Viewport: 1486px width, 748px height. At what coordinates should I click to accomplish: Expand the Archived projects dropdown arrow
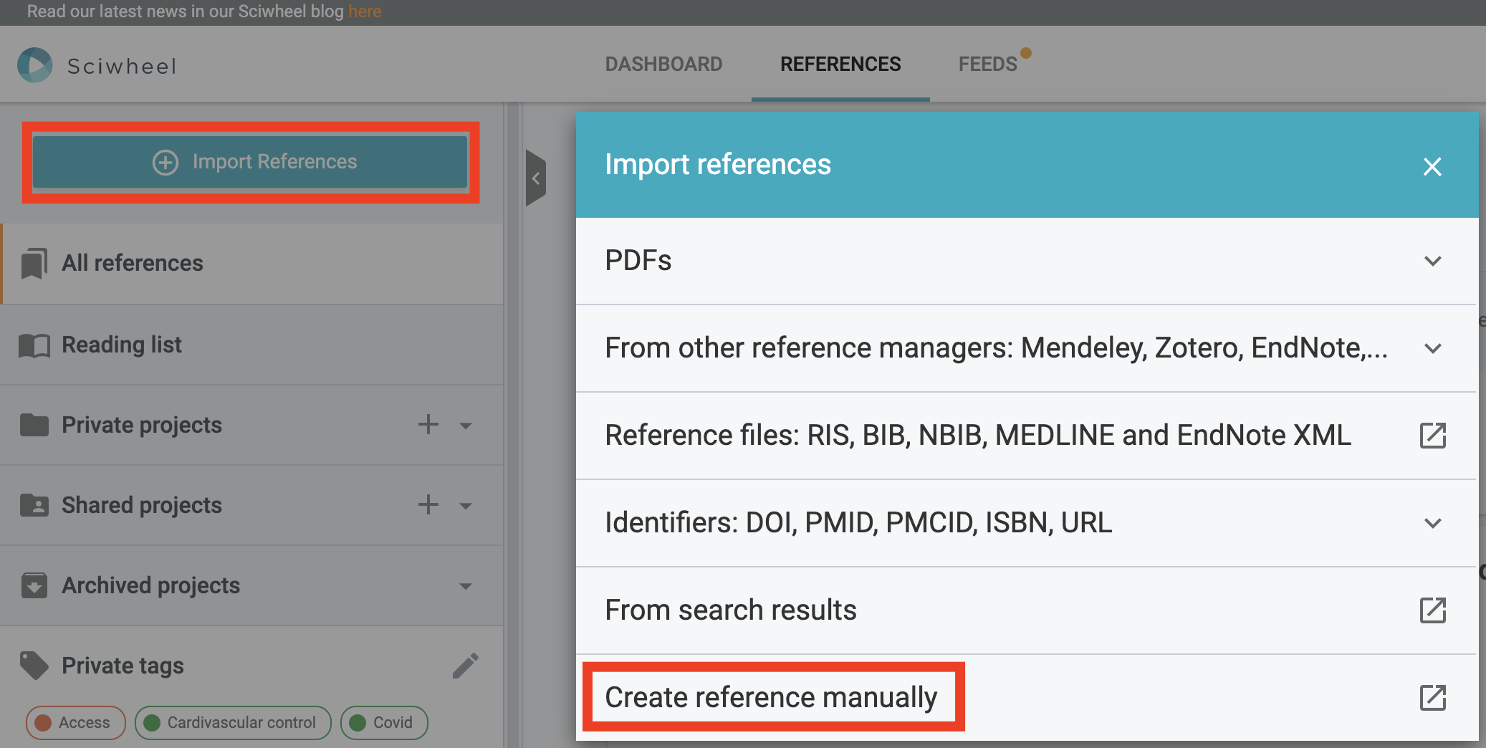466,586
